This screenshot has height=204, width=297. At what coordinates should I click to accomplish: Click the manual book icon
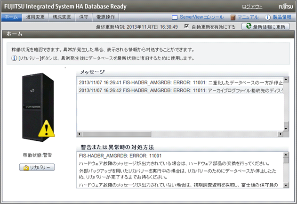pos(233,17)
